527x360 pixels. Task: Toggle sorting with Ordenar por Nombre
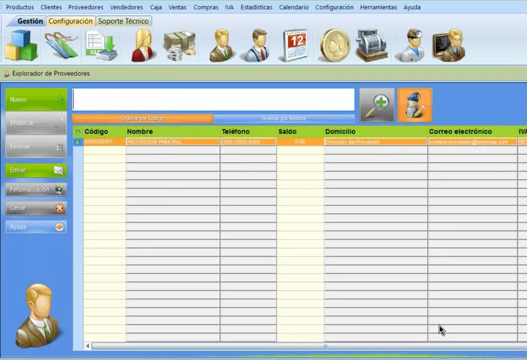(284, 119)
